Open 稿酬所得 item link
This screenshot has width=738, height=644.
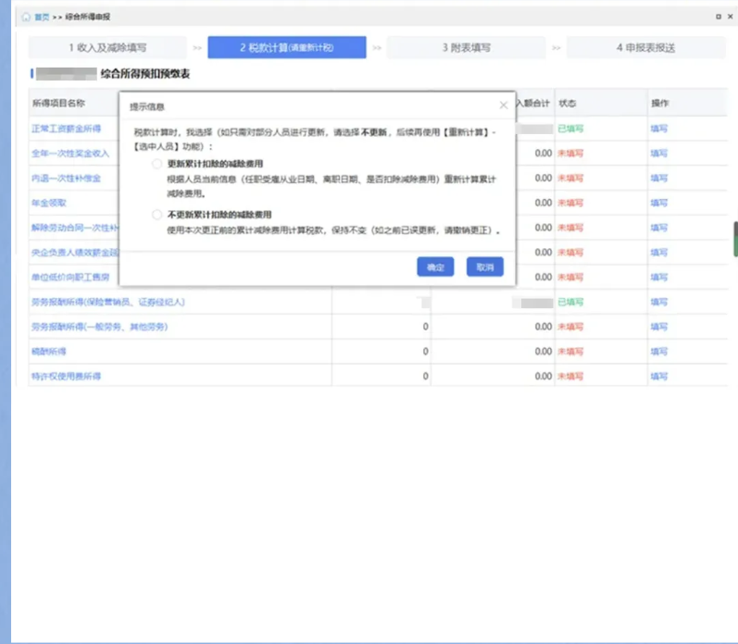tap(49, 352)
